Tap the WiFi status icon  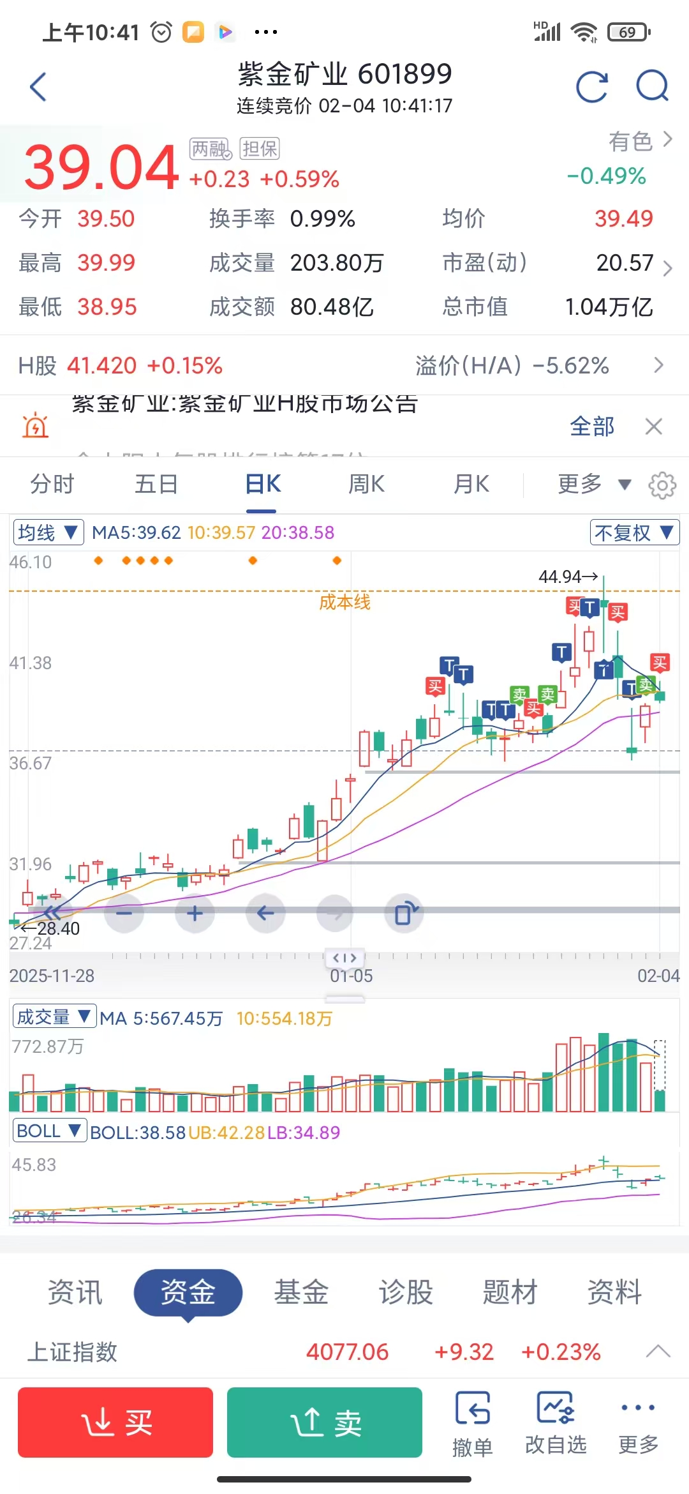pos(584,32)
